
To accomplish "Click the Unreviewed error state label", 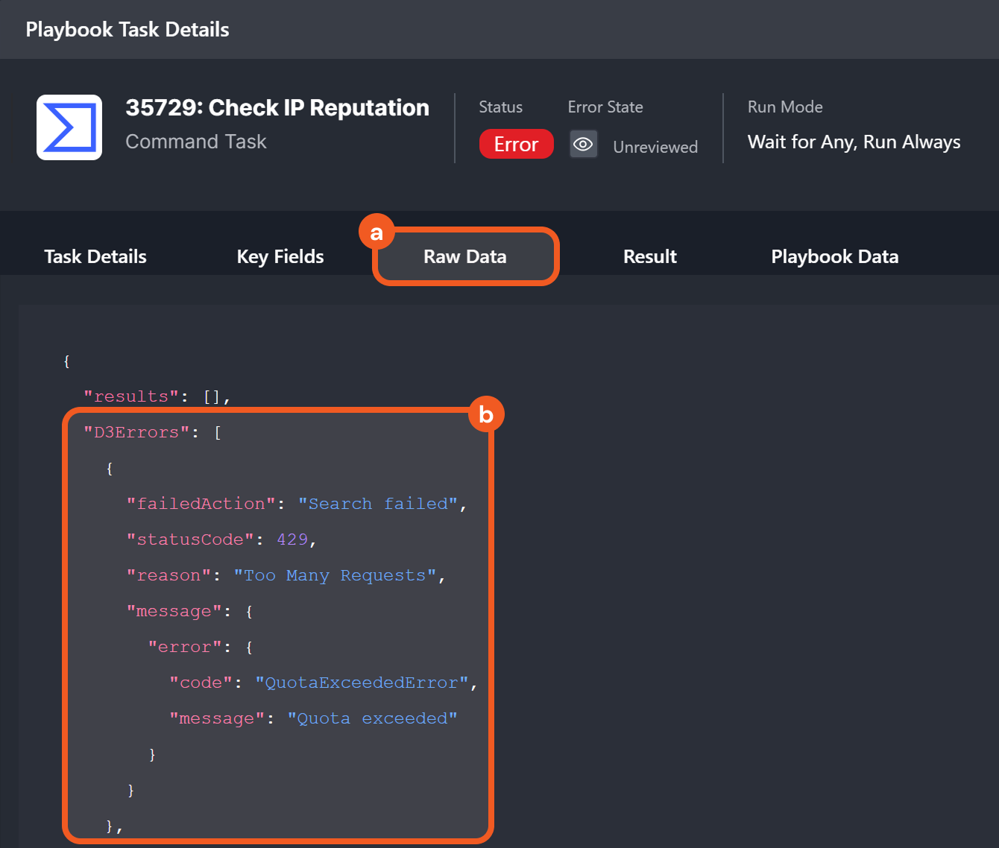I will coord(655,147).
